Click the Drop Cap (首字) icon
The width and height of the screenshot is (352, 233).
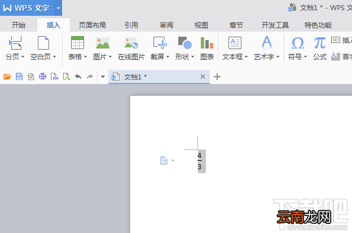point(336,56)
